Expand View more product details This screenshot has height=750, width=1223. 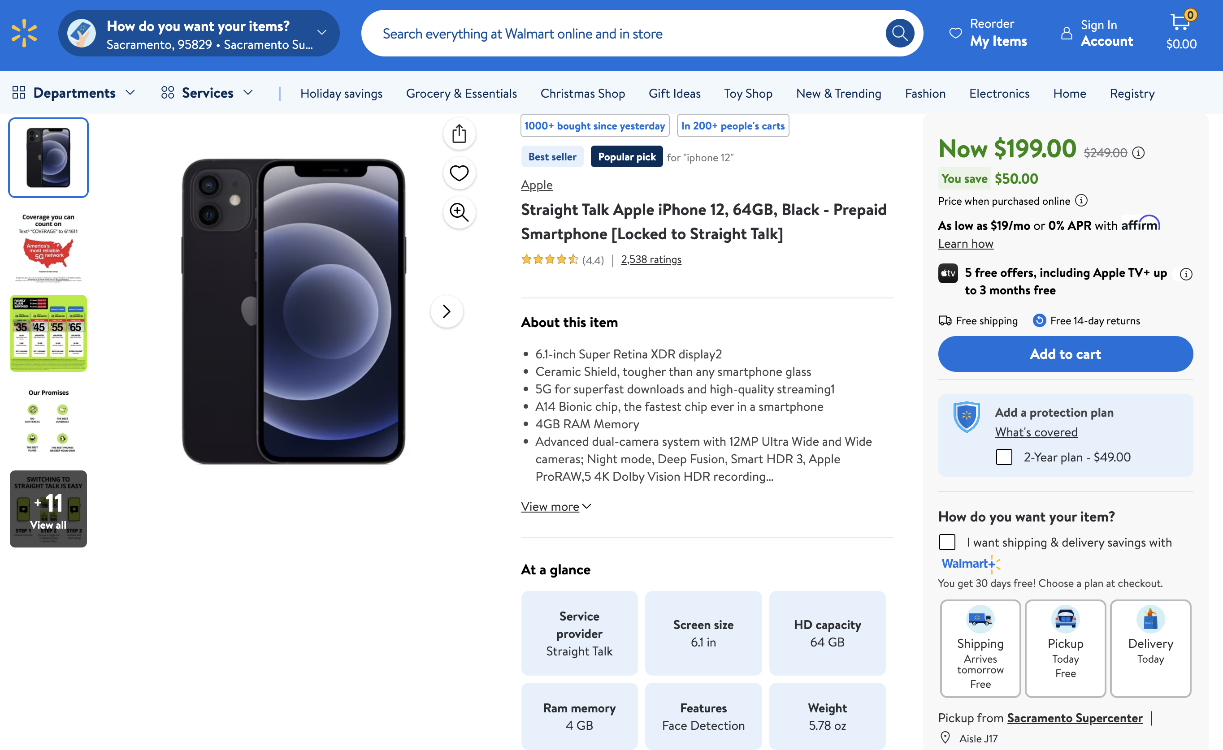555,506
